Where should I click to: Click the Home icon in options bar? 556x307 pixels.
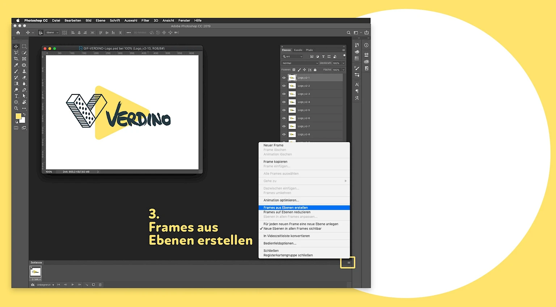tap(18, 33)
